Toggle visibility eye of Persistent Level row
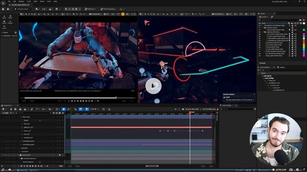The image size is (307, 172). (x=260, y=25)
